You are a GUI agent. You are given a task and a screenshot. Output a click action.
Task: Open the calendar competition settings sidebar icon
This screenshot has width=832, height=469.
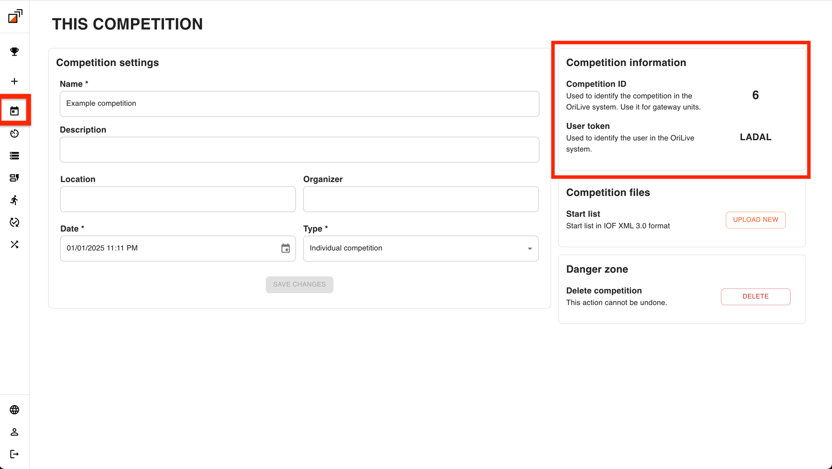pyautogui.click(x=14, y=111)
